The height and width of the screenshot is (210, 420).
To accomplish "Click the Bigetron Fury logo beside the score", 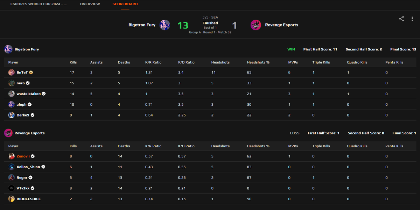I will 164,25.
